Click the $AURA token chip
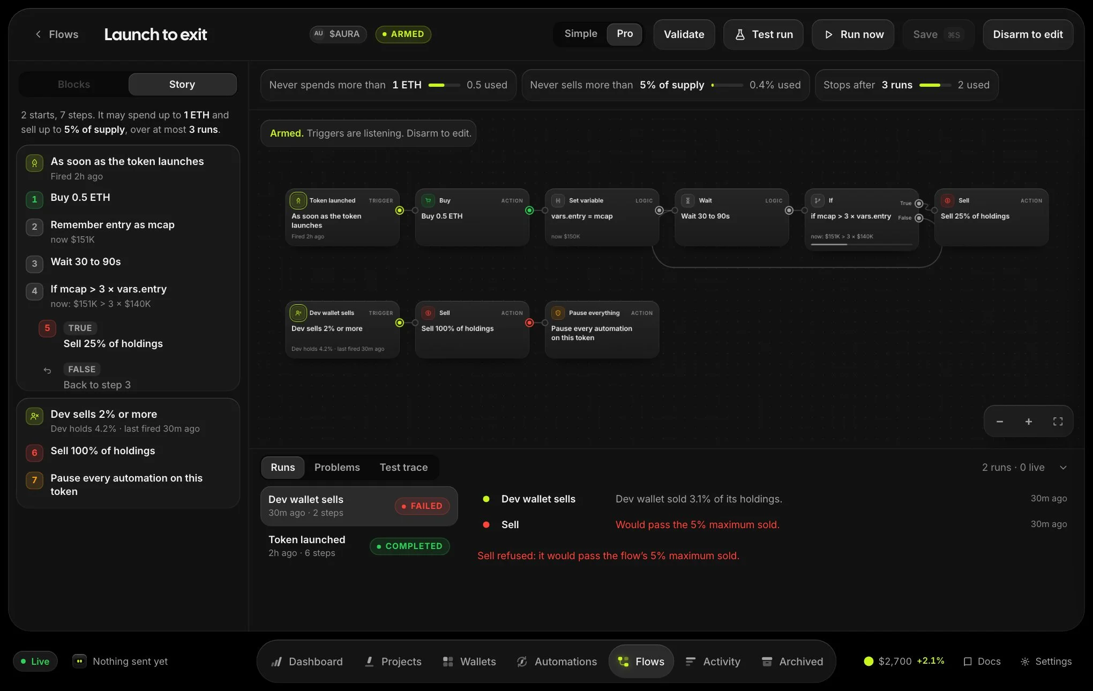Image resolution: width=1093 pixels, height=691 pixels. pyautogui.click(x=338, y=34)
